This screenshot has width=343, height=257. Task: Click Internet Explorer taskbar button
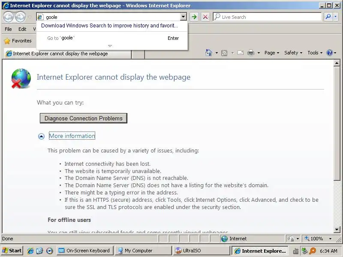tap(260, 251)
